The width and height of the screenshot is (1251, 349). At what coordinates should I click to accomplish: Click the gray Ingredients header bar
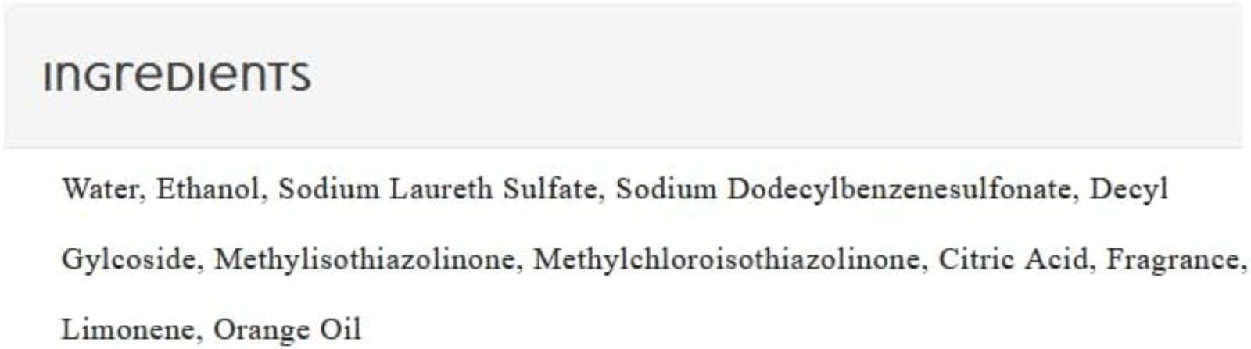coord(623,76)
